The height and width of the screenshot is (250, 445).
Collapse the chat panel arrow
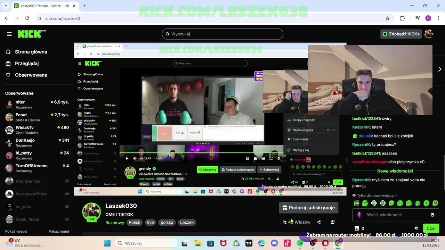(439, 69)
